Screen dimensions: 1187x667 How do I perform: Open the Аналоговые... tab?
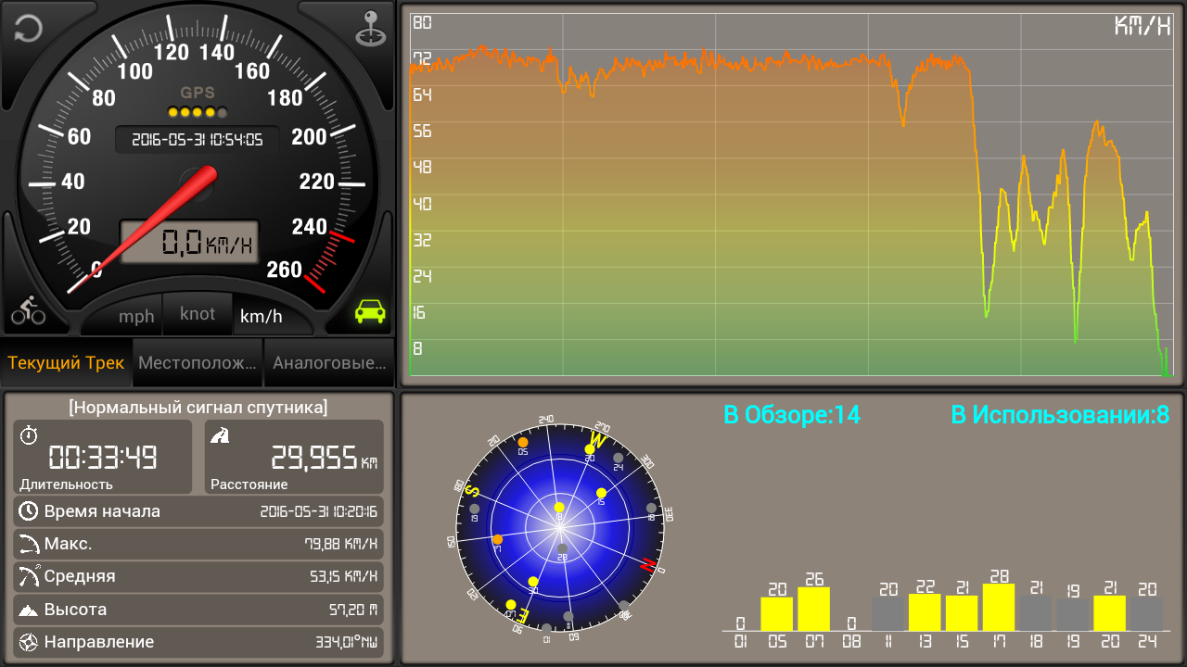click(329, 363)
